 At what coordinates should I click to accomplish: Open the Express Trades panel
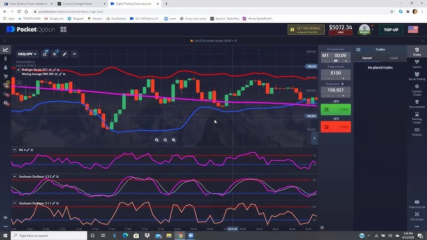point(416,90)
